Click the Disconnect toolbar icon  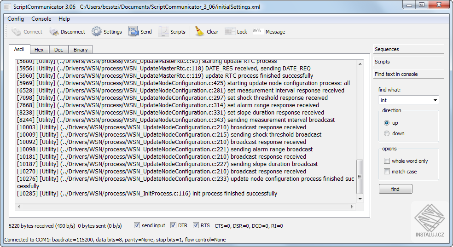(54, 31)
